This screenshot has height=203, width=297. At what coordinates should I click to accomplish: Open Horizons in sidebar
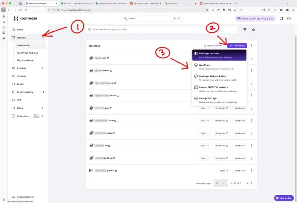click(28, 76)
